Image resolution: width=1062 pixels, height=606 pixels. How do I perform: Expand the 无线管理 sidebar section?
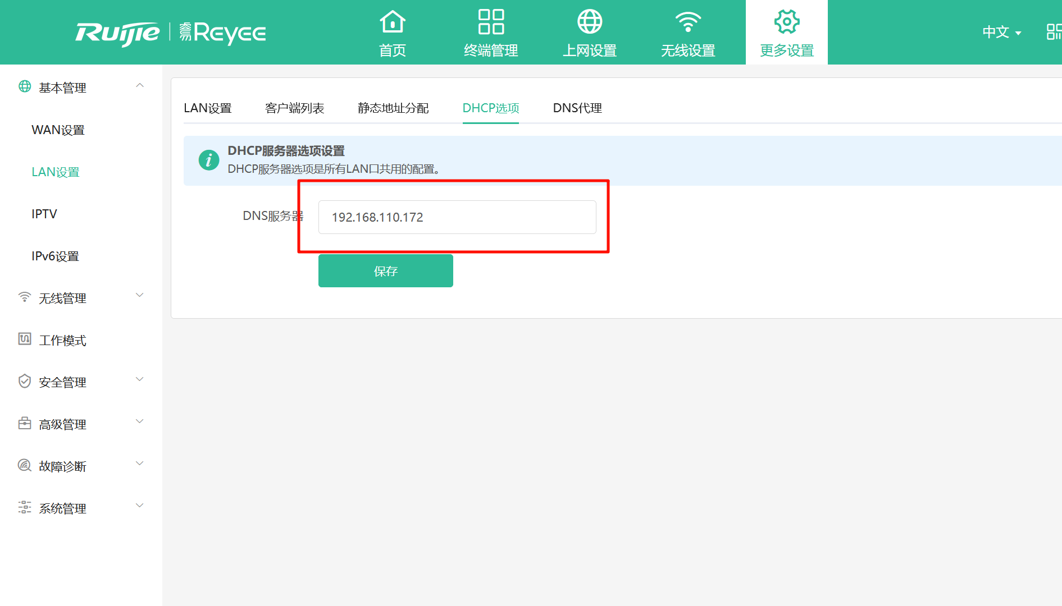click(140, 296)
